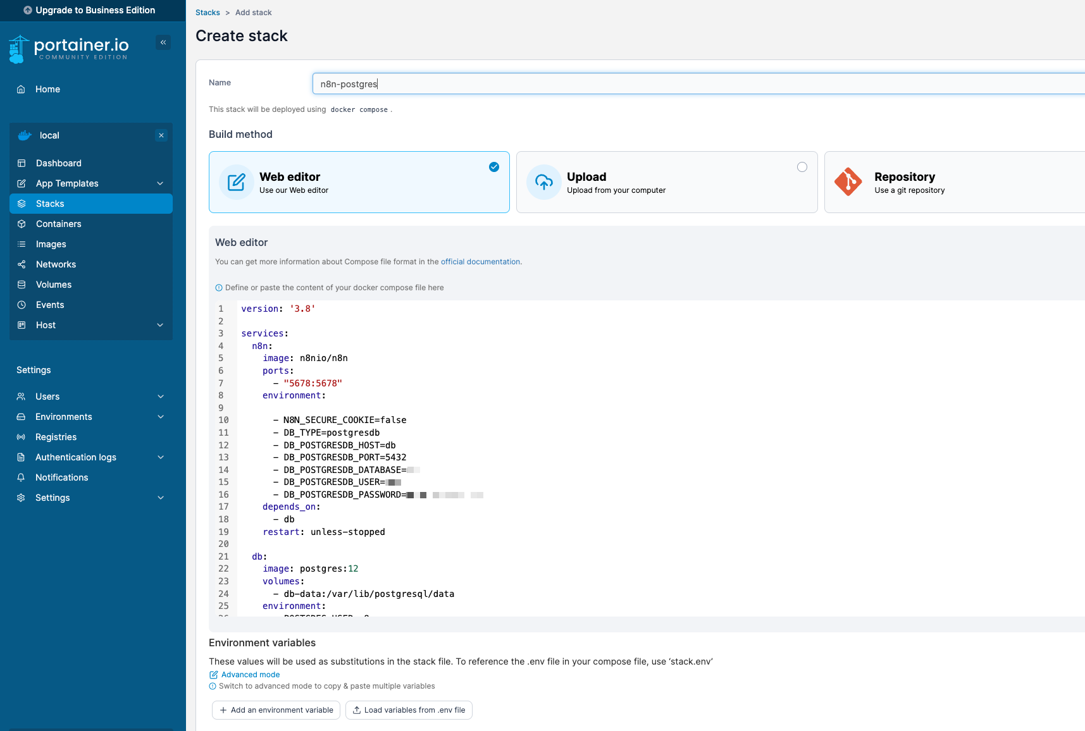This screenshot has height=731, width=1085.
Task: Click Add an environment variable button
Action: 276,710
